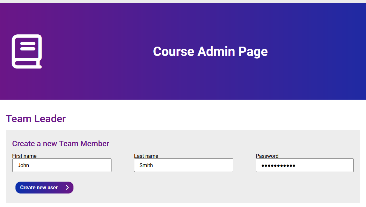This screenshot has height=207, width=366.
Task: Click the 'Create new user' button label
Action: coord(39,188)
